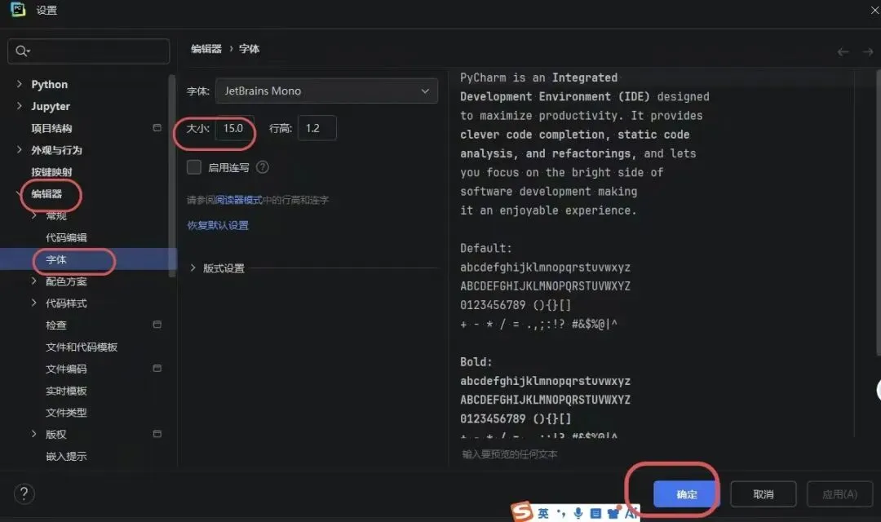Expand the 版式设置 section
This screenshot has height=522, width=881.
pyautogui.click(x=193, y=268)
